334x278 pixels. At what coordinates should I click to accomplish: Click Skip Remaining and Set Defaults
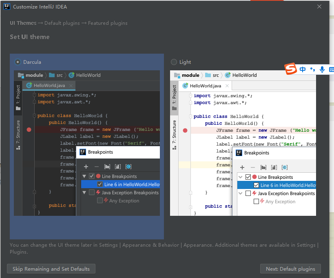pos(51,269)
